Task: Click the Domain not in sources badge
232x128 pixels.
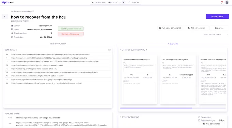Action: tap(71, 34)
